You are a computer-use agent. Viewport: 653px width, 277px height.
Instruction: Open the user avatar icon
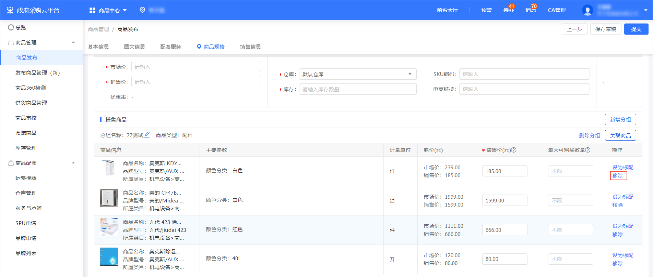coord(587,10)
